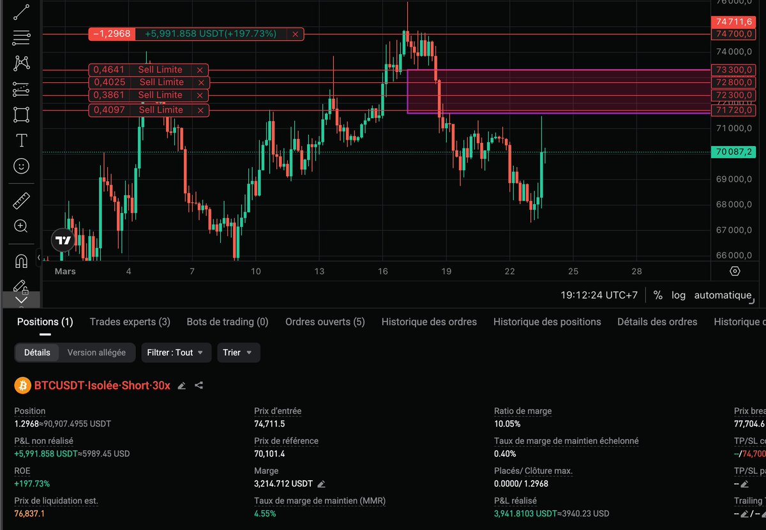
Task: Click Taux de marge de maintien échelonné
Action: point(566,441)
